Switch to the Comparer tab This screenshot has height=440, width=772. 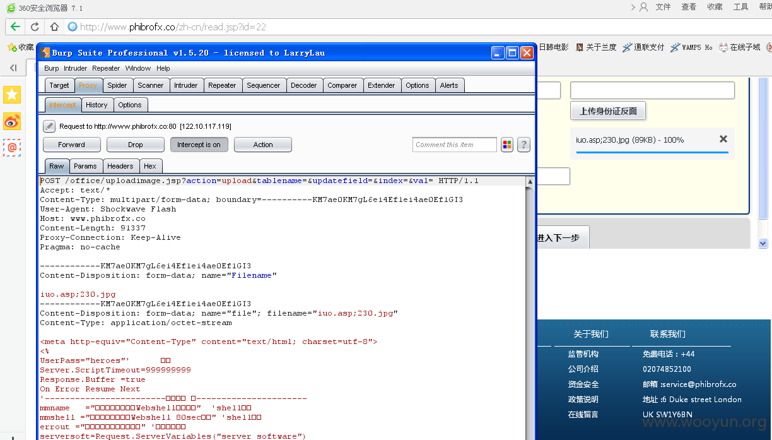[342, 85]
